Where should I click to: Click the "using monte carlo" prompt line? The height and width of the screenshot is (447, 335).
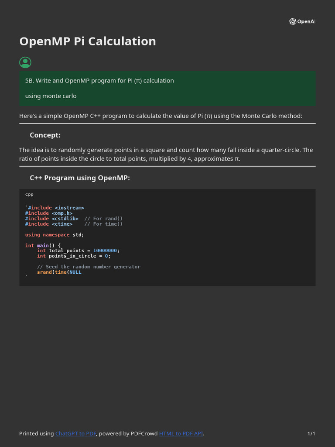click(x=51, y=96)
